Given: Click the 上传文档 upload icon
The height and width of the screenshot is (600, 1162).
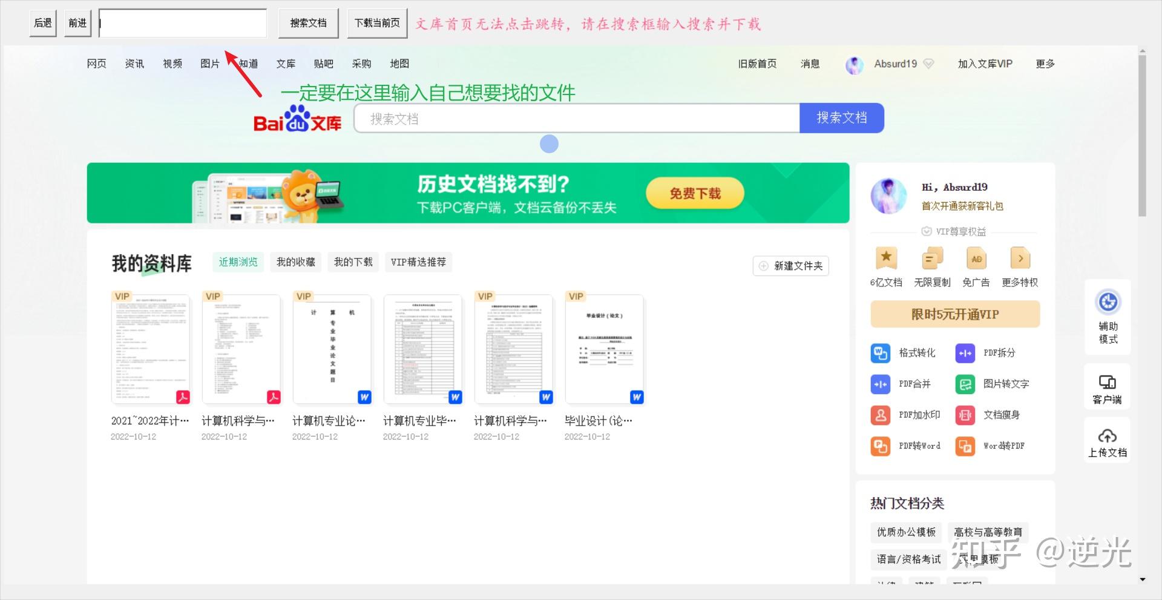Looking at the screenshot, I should pos(1108,435).
